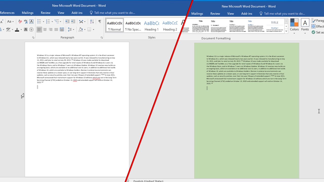The width and height of the screenshot is (324, 182).
Task: Expand the multilevel list dropdown arrow
Action: (61, 22)
